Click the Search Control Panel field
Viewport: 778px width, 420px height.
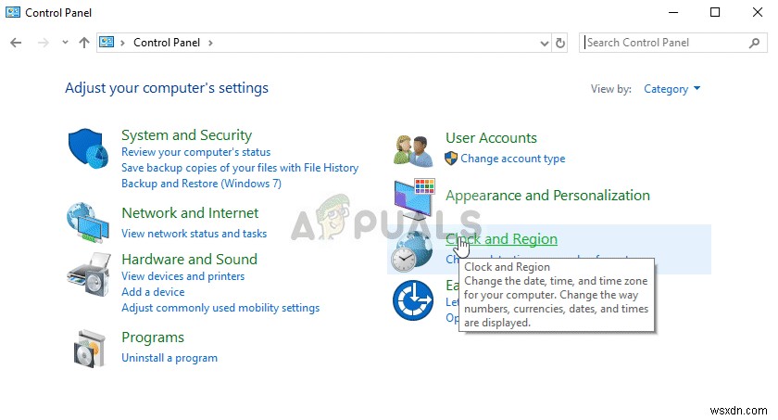(x=664, y=43)
